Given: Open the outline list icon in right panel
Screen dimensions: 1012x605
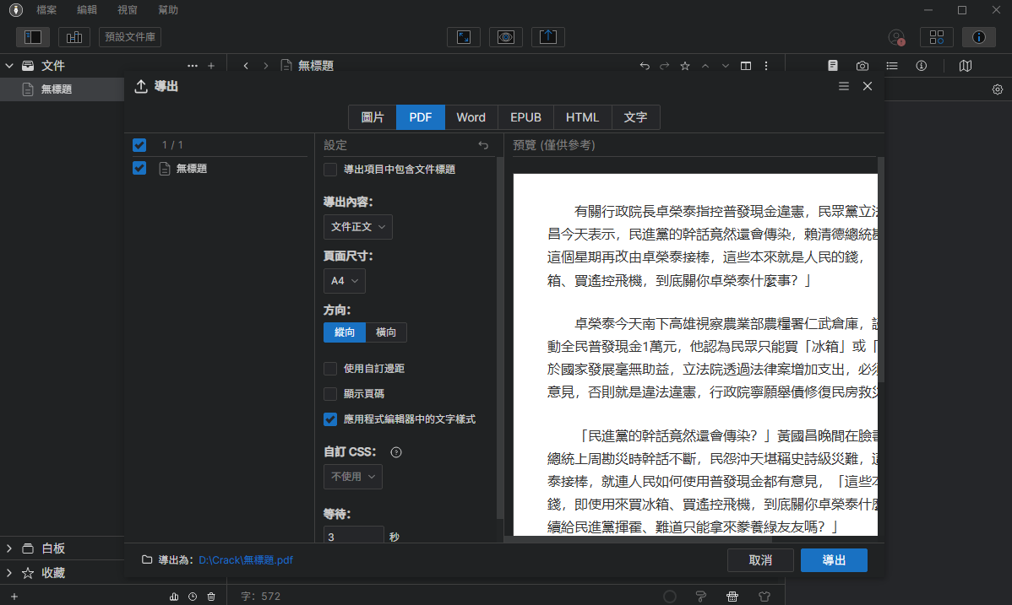Looking at the screenshot, I should click(x=892, y=66).
